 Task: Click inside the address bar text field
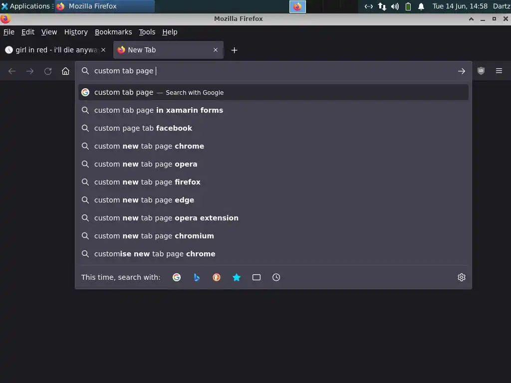click(x=273, y=71)
